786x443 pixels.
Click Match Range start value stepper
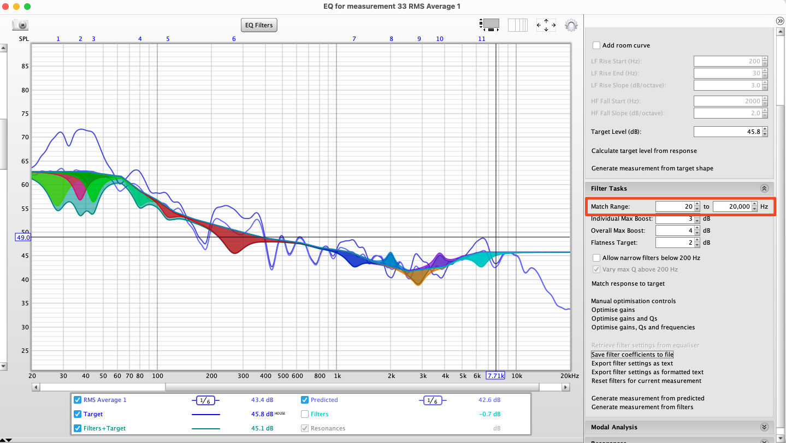(697, 207)
